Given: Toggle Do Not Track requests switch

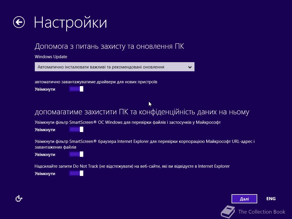Looking at the screenshot, I should point(76,173).
